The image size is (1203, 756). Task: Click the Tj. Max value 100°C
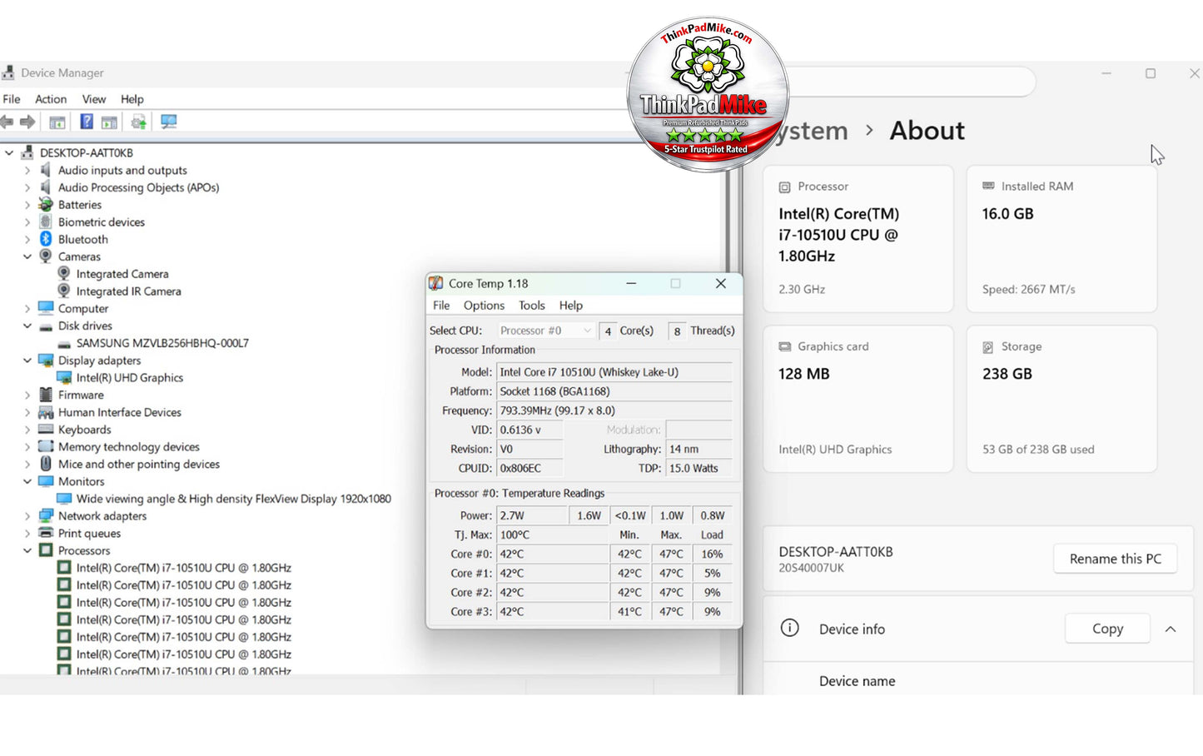click(x=553, y=535)
